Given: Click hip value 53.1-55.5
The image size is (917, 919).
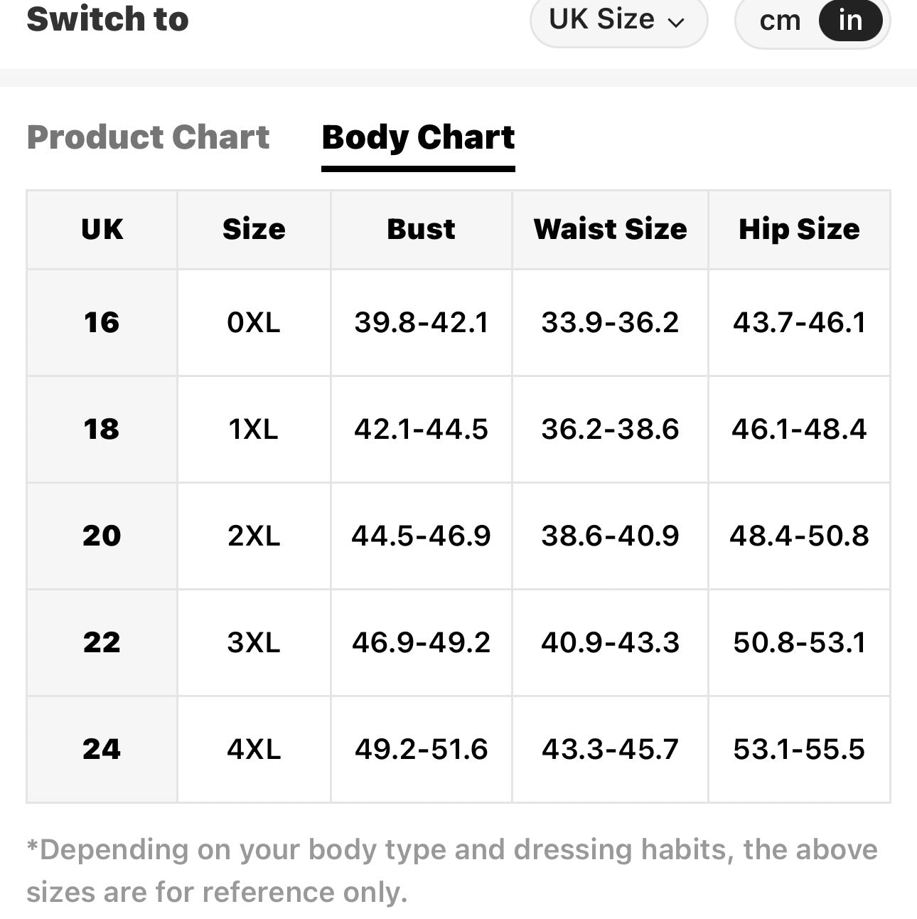Looking at the screenshot, I should 799,749.
